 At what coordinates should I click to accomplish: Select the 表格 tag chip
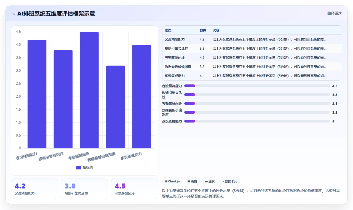(192, 181)
